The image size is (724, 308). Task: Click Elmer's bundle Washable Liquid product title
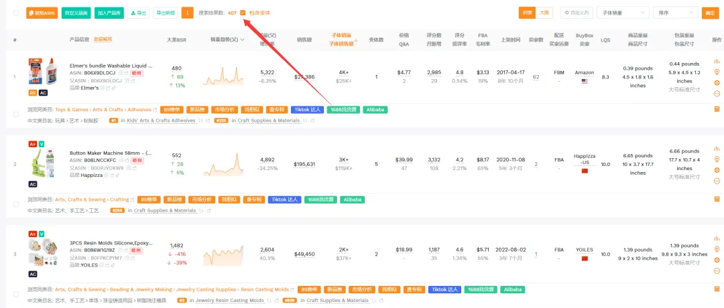point(111,66)
